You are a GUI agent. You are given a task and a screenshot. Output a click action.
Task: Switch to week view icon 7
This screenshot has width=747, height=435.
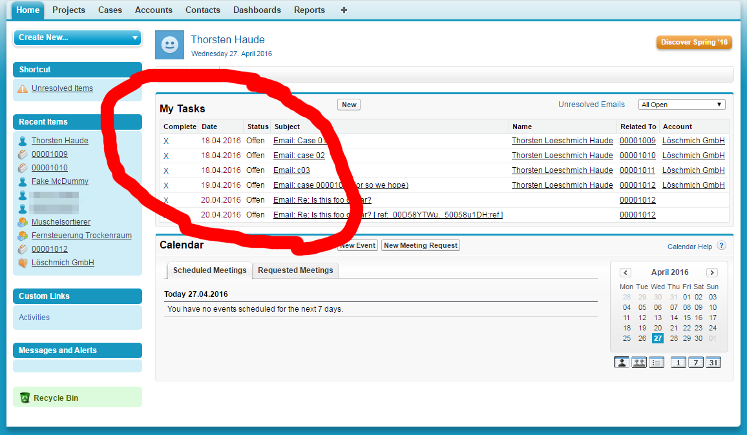tap(696, 363)
